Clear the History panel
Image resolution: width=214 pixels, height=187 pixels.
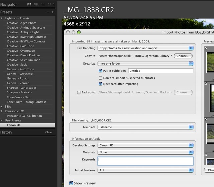49,132
